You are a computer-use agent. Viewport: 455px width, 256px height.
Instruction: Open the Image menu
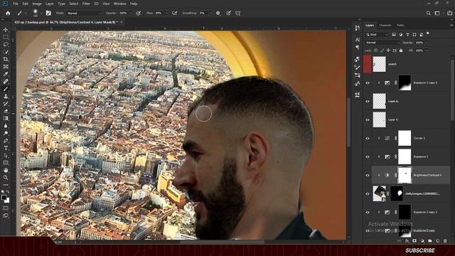coord(37,4)
